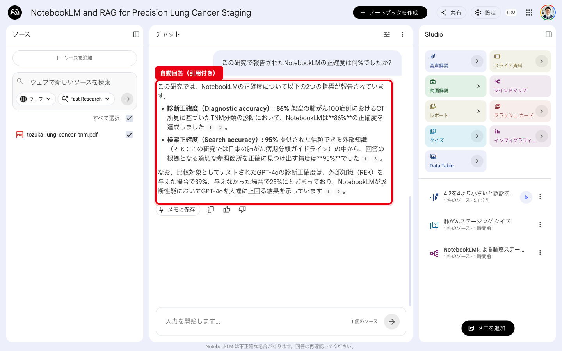Click the quiz icon beside 肺がんステージング クイズ
The width and height of the screenshot is (562, 351).
point(434,225)
